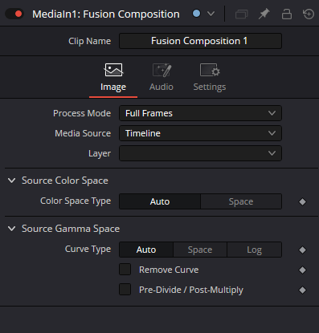The width and height of the screenshot is (319, 333).
Task: Set Curve Type to Log
Action: 255,250
